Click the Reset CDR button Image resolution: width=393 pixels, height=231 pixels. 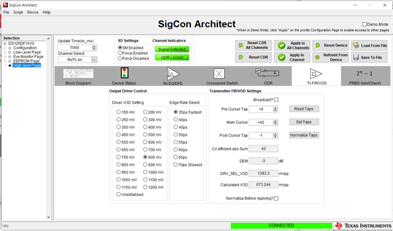coord(253,57)
